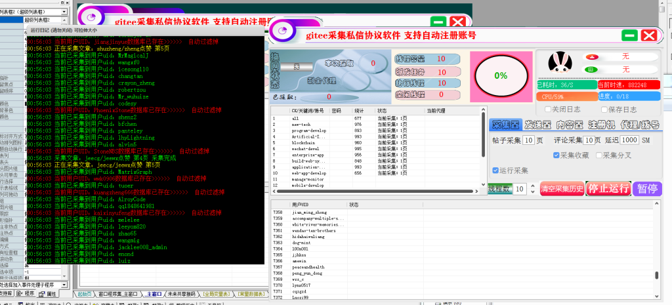The width and height of the screenshot is (672, 305).
Task: Click the red X icon of front window
Action: [649, 35]
